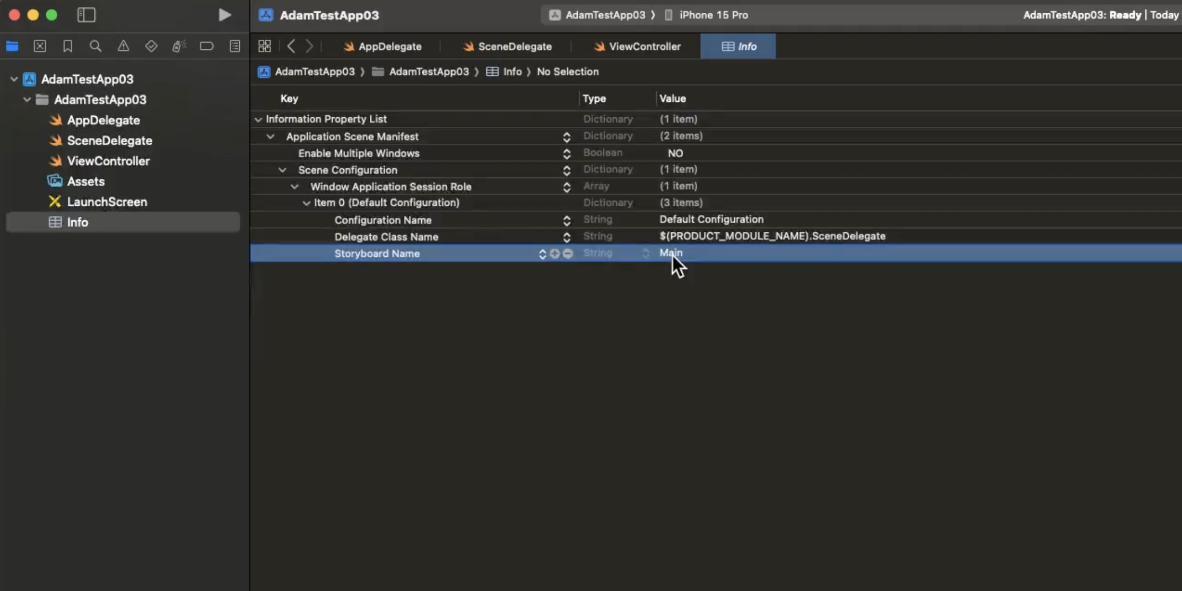
Task: Select the Configuration Name key
Action: [383, 220]
